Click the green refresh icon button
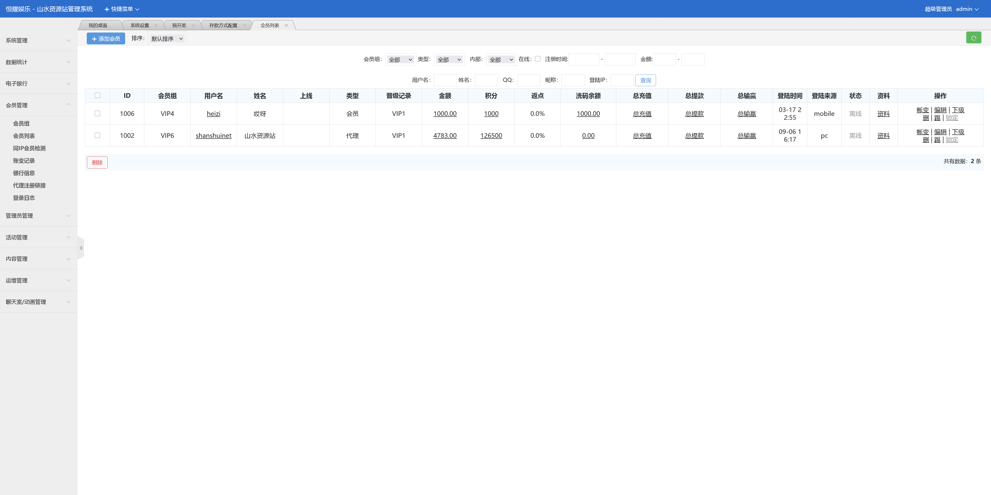This screenshot has width=991, height=495. pyautogui.click(x=973, y=38)
